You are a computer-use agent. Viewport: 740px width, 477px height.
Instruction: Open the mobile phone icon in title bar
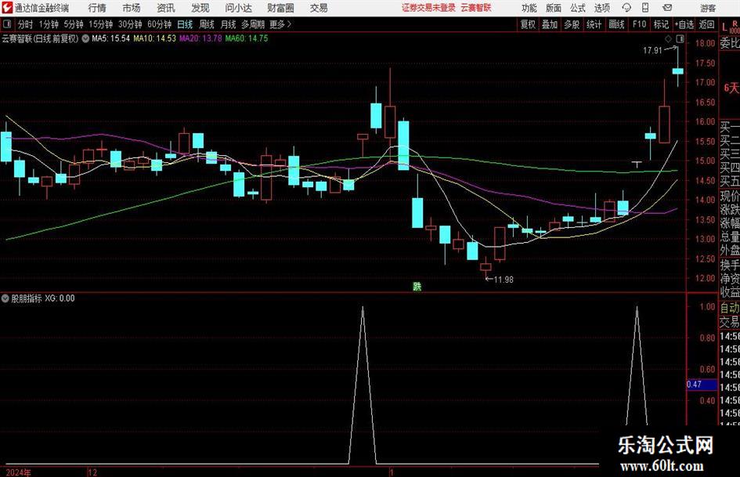click(645, 8)
